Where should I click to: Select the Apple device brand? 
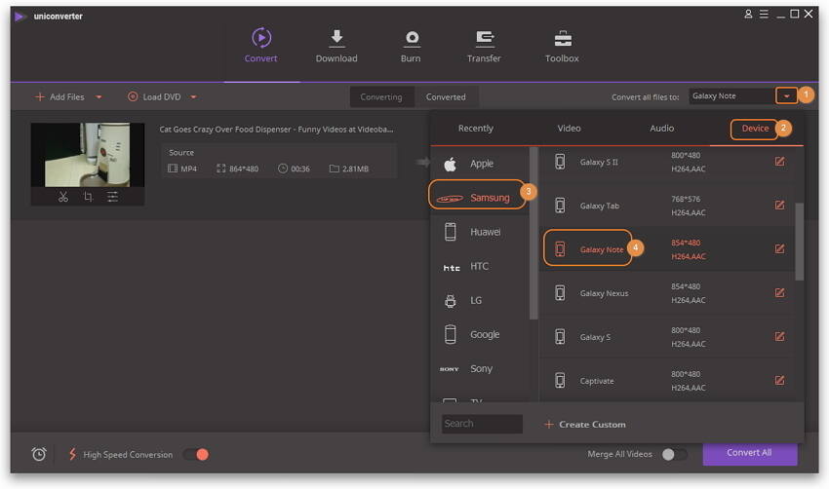coord(480,164)
